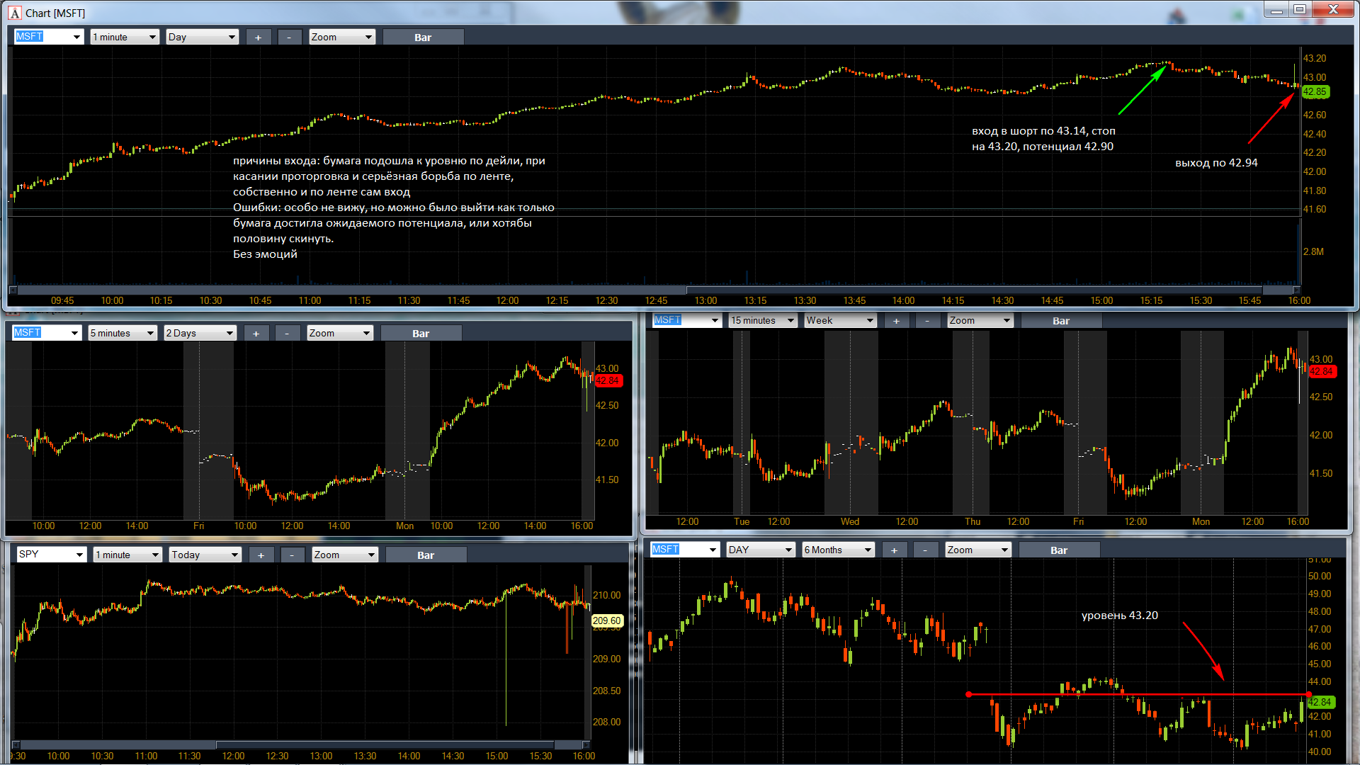Viewport: 1360px width, 765px height.
Task: Click plus button in 5 minutes chart toolbar
Action: coord(256,333)
